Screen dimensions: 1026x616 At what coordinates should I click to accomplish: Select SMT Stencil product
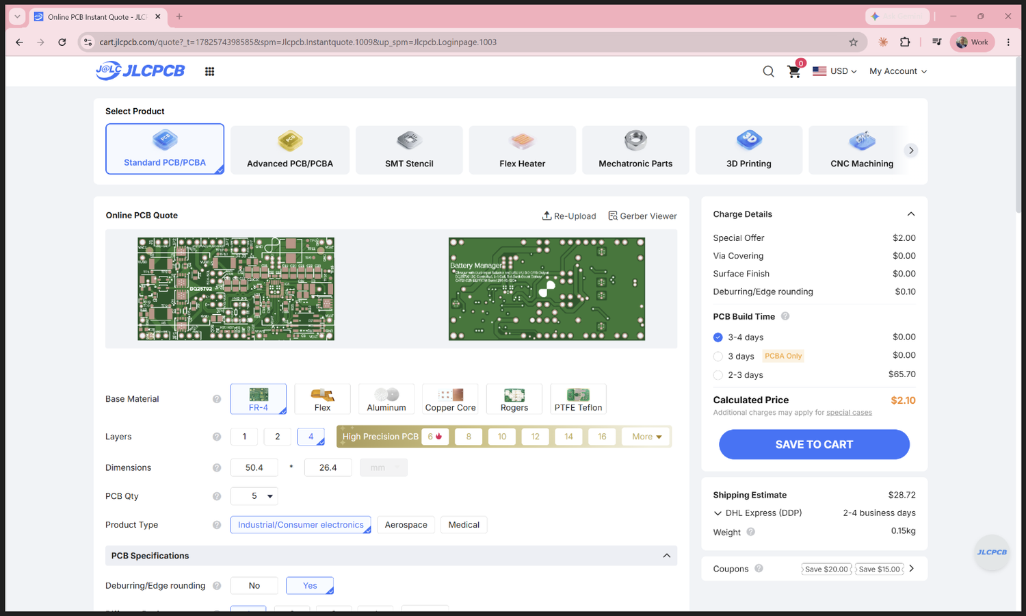pyautogui.click(x=409, y=150)
